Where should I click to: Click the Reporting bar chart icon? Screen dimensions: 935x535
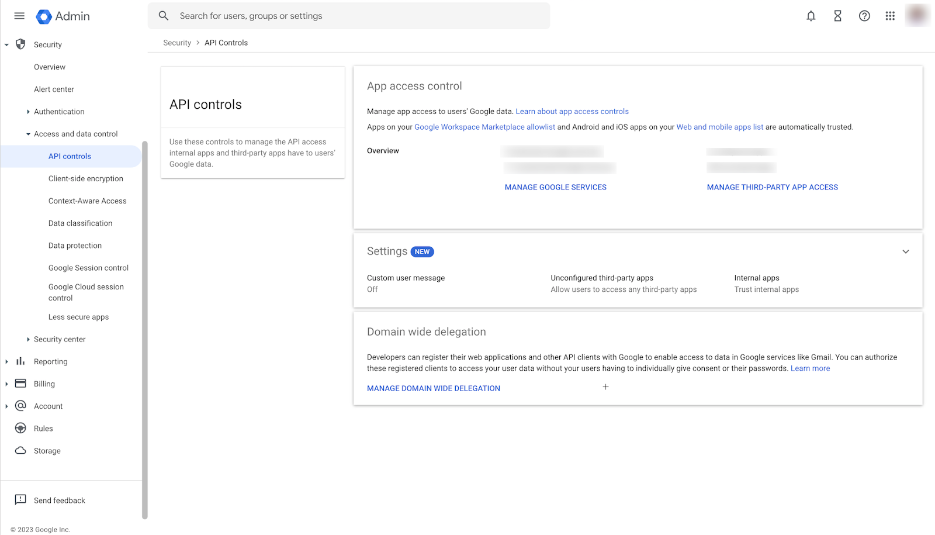tap(20, 361)
